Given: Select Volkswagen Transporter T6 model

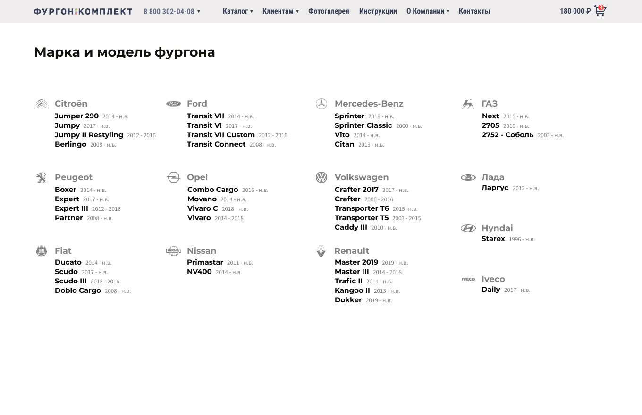Looking at the screenshot, I should (362, 208).
